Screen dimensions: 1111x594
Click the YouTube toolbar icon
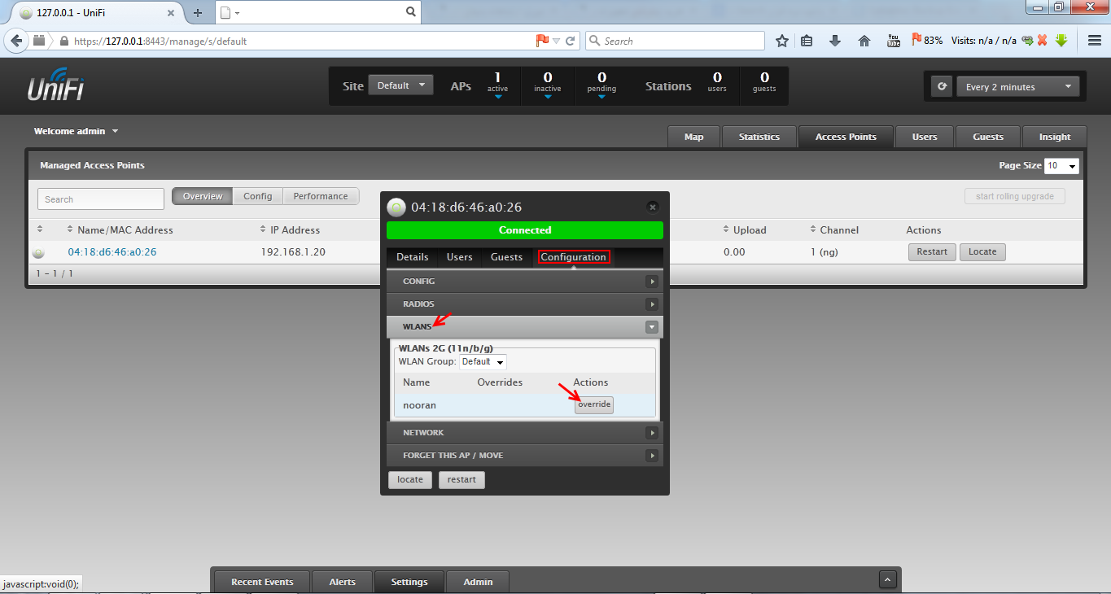tap(894, 41)
